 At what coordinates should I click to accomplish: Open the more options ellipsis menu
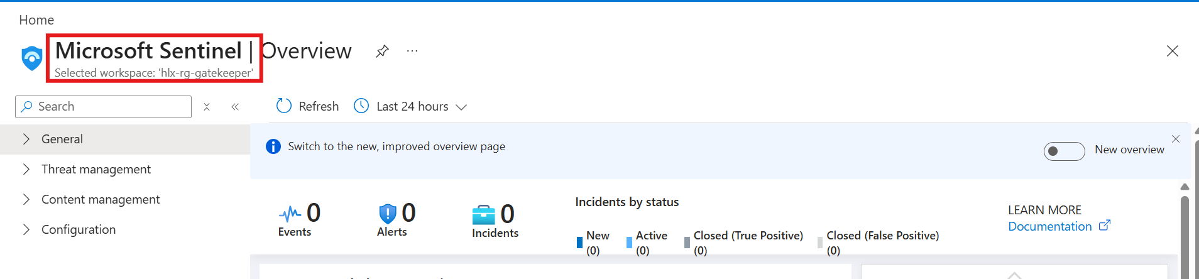412,51
